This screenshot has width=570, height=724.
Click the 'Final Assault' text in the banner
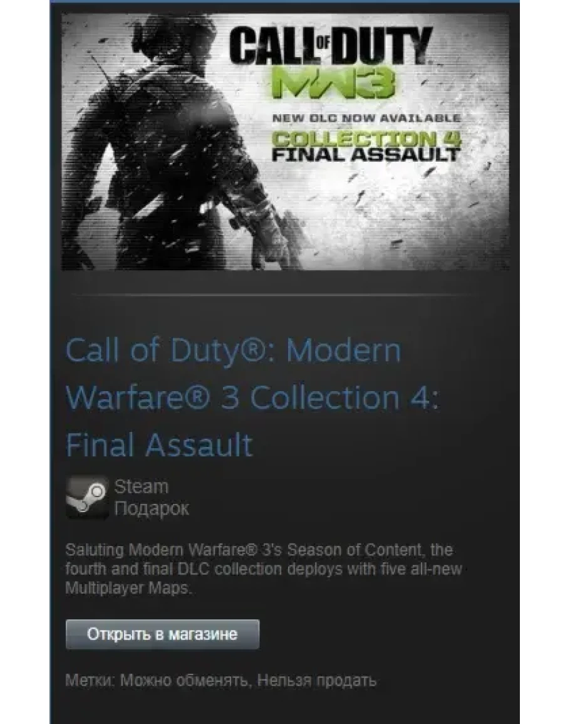click(x=366, y=155)
